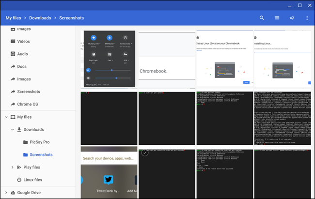This screenshot has width=315, height=199.
Task: Open Linux files in the sidebar
Action: 32,180
